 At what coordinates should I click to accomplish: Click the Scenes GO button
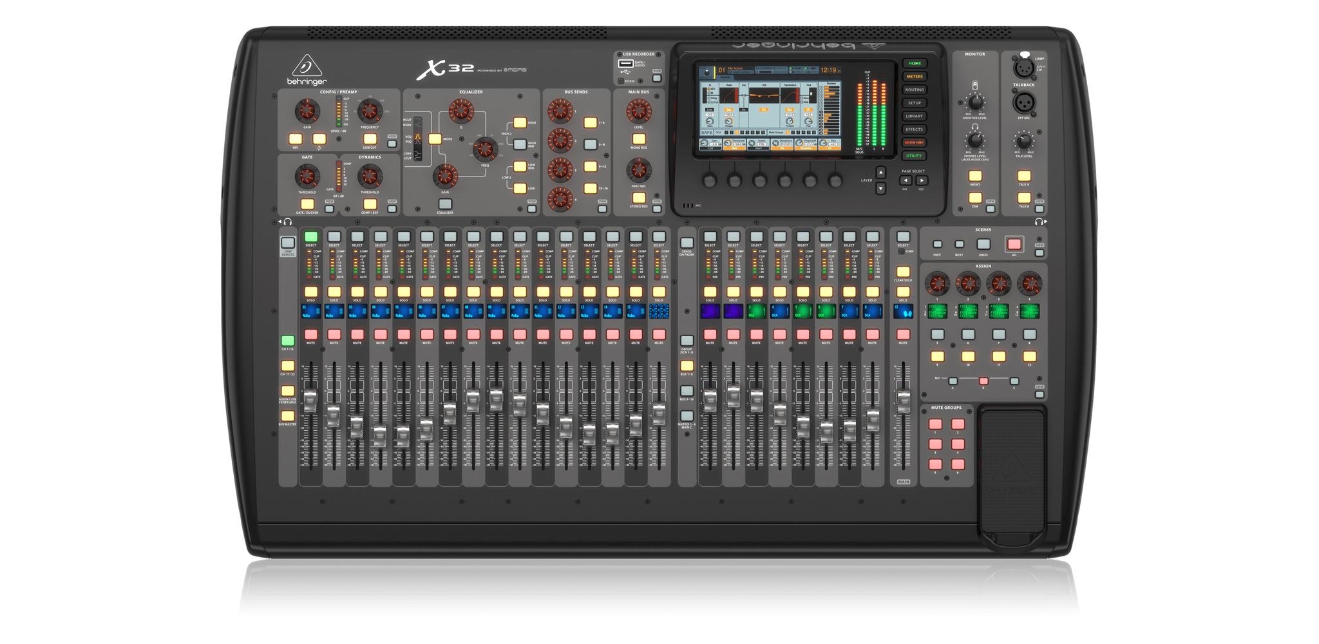(1014, 244)
